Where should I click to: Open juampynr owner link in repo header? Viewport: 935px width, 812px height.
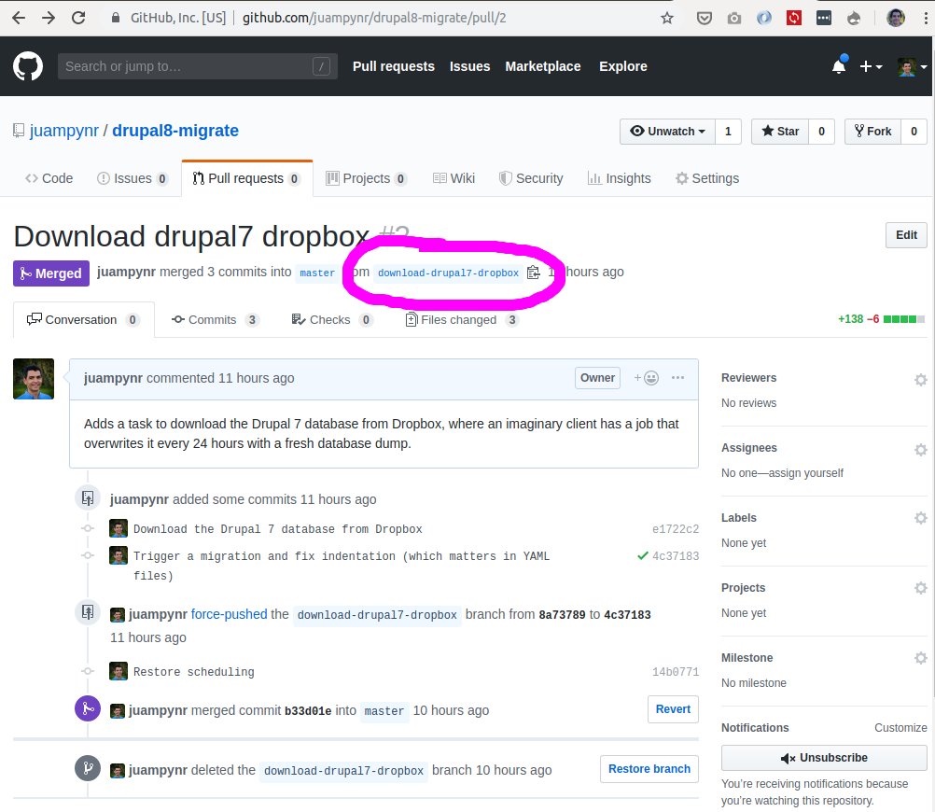64,131
